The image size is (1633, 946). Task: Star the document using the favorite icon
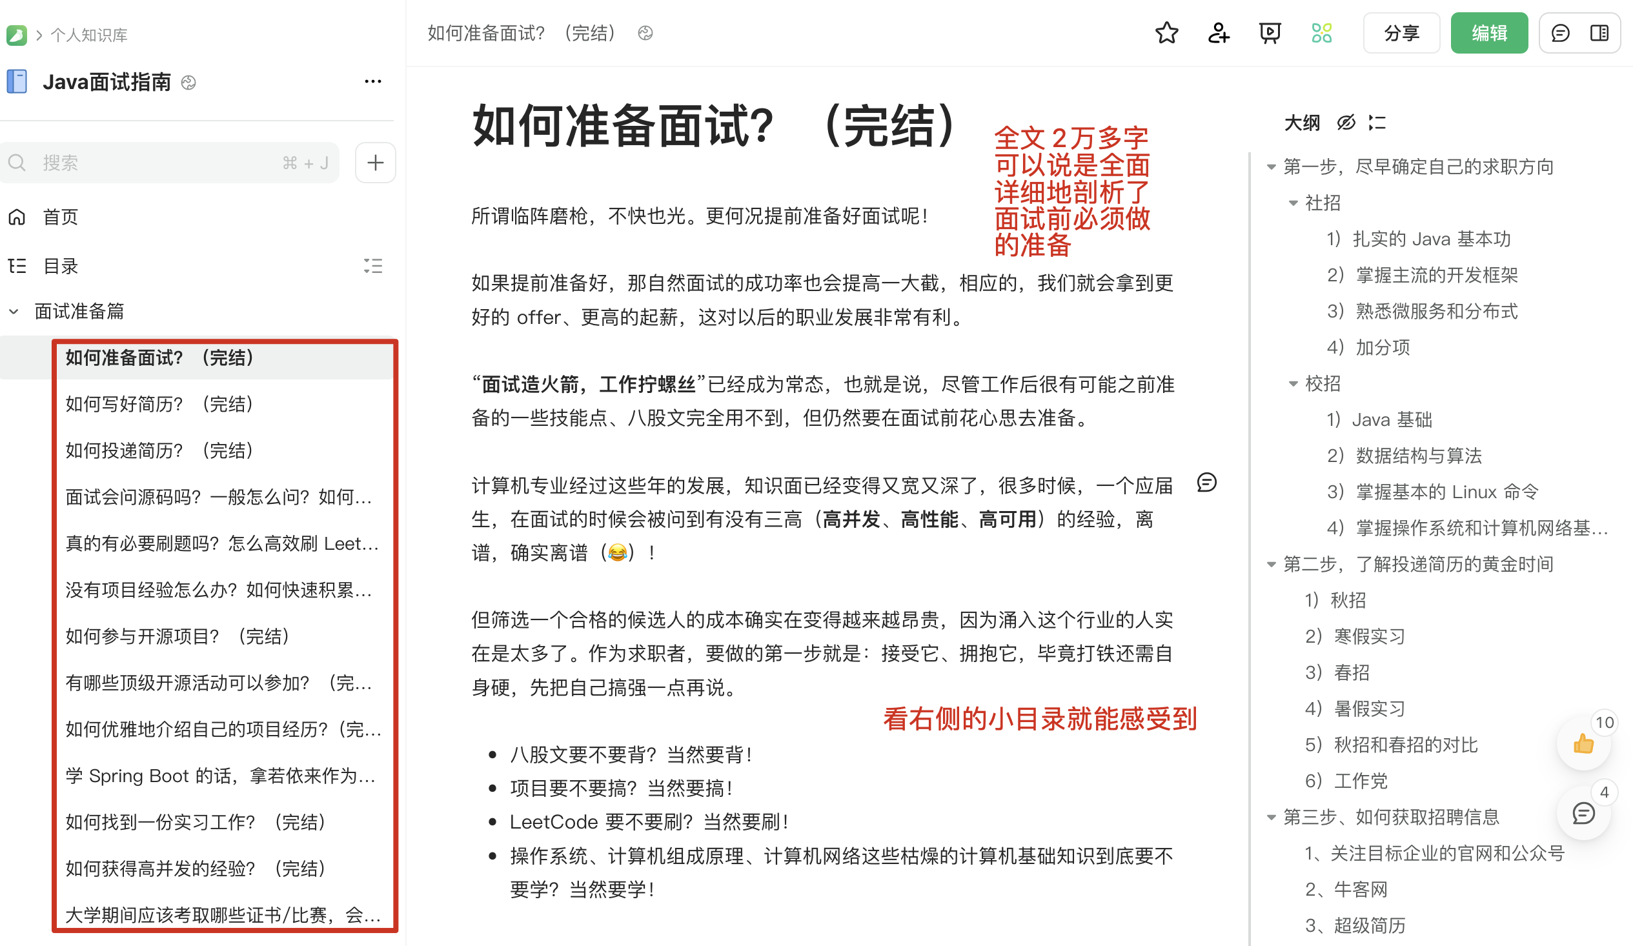tap(1166, 32)
